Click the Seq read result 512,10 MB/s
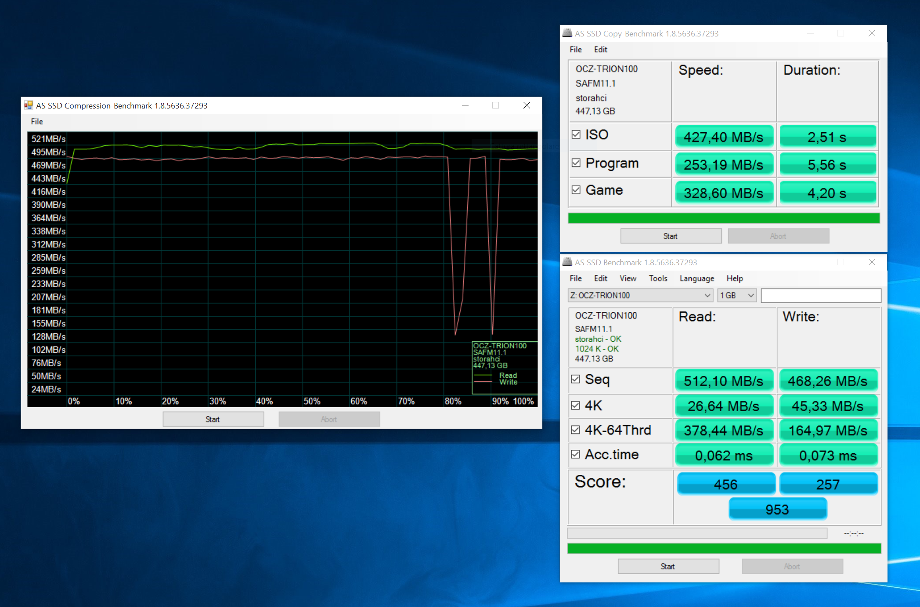Viewport: 920px width, 607px height. (724, 381)
